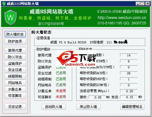Go to the 禁用代理 sidebar page
The height and width of the screenshot is (117, 152).
tap(15, 50)
